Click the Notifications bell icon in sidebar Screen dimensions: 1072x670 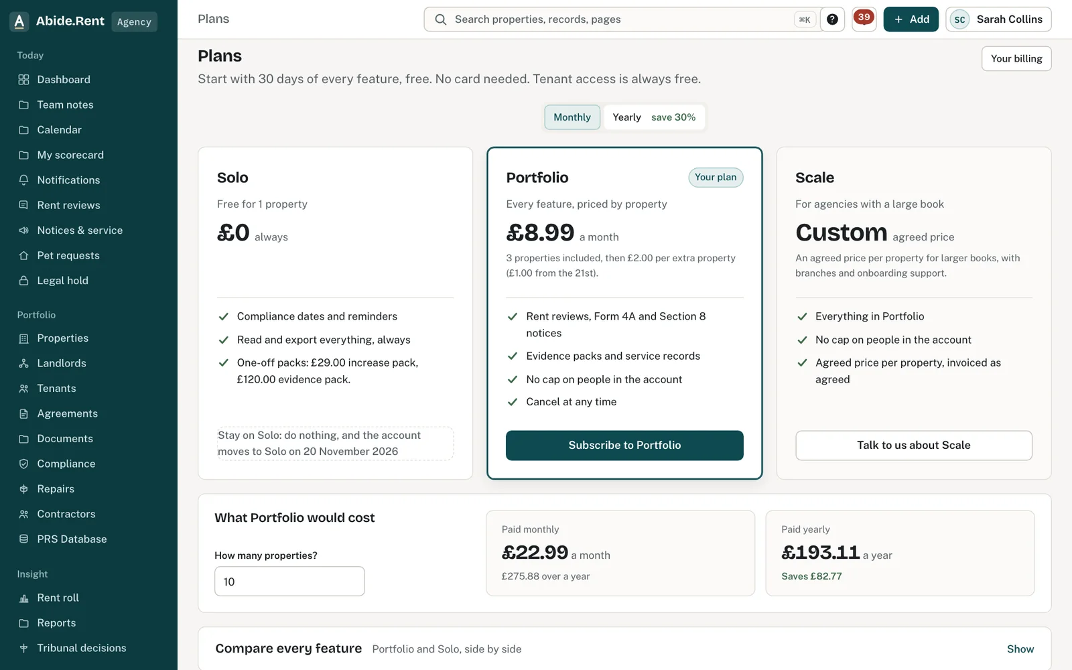point(24,180)
